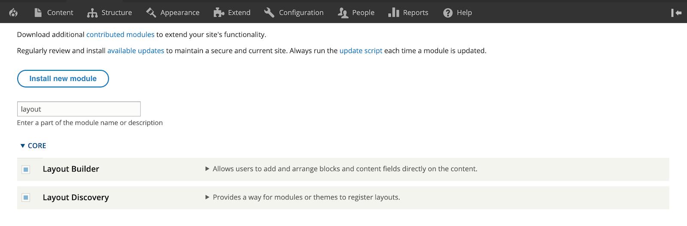Image resolution: width=687 pixels, height=226 pixels.
Task: Toggle the Layout Discovery checkbox
Action: pyautogui.click(x=26, y=198)
